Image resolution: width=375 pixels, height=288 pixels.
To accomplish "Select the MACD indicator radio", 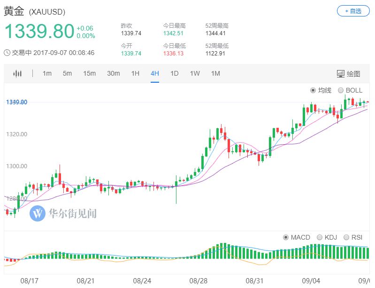I will (x=285, y=237).
